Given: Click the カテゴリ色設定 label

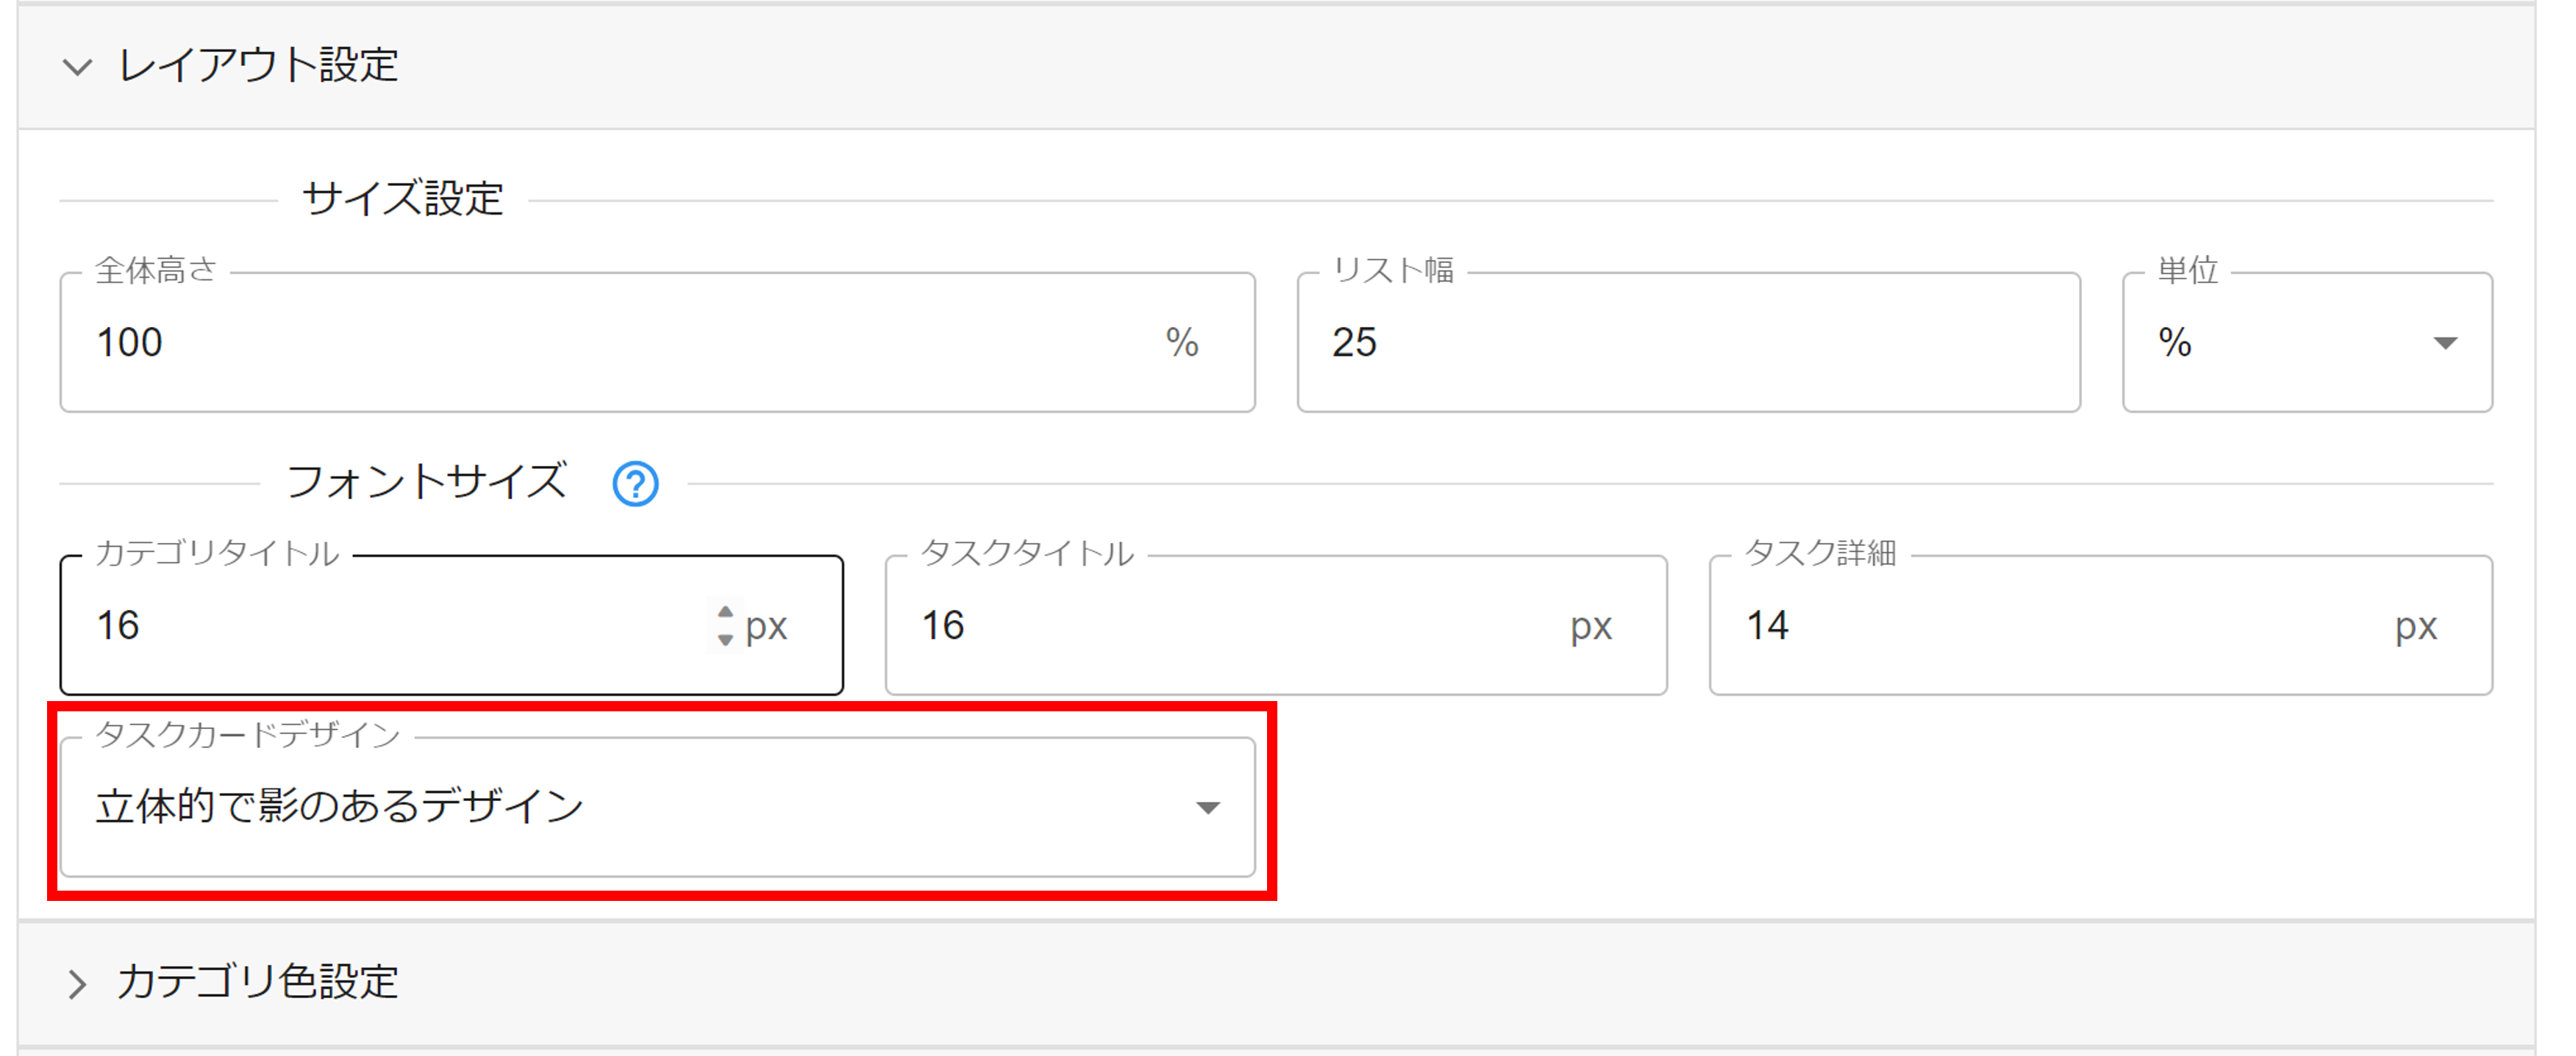Looking at the screenshot, I should point(260,982).
